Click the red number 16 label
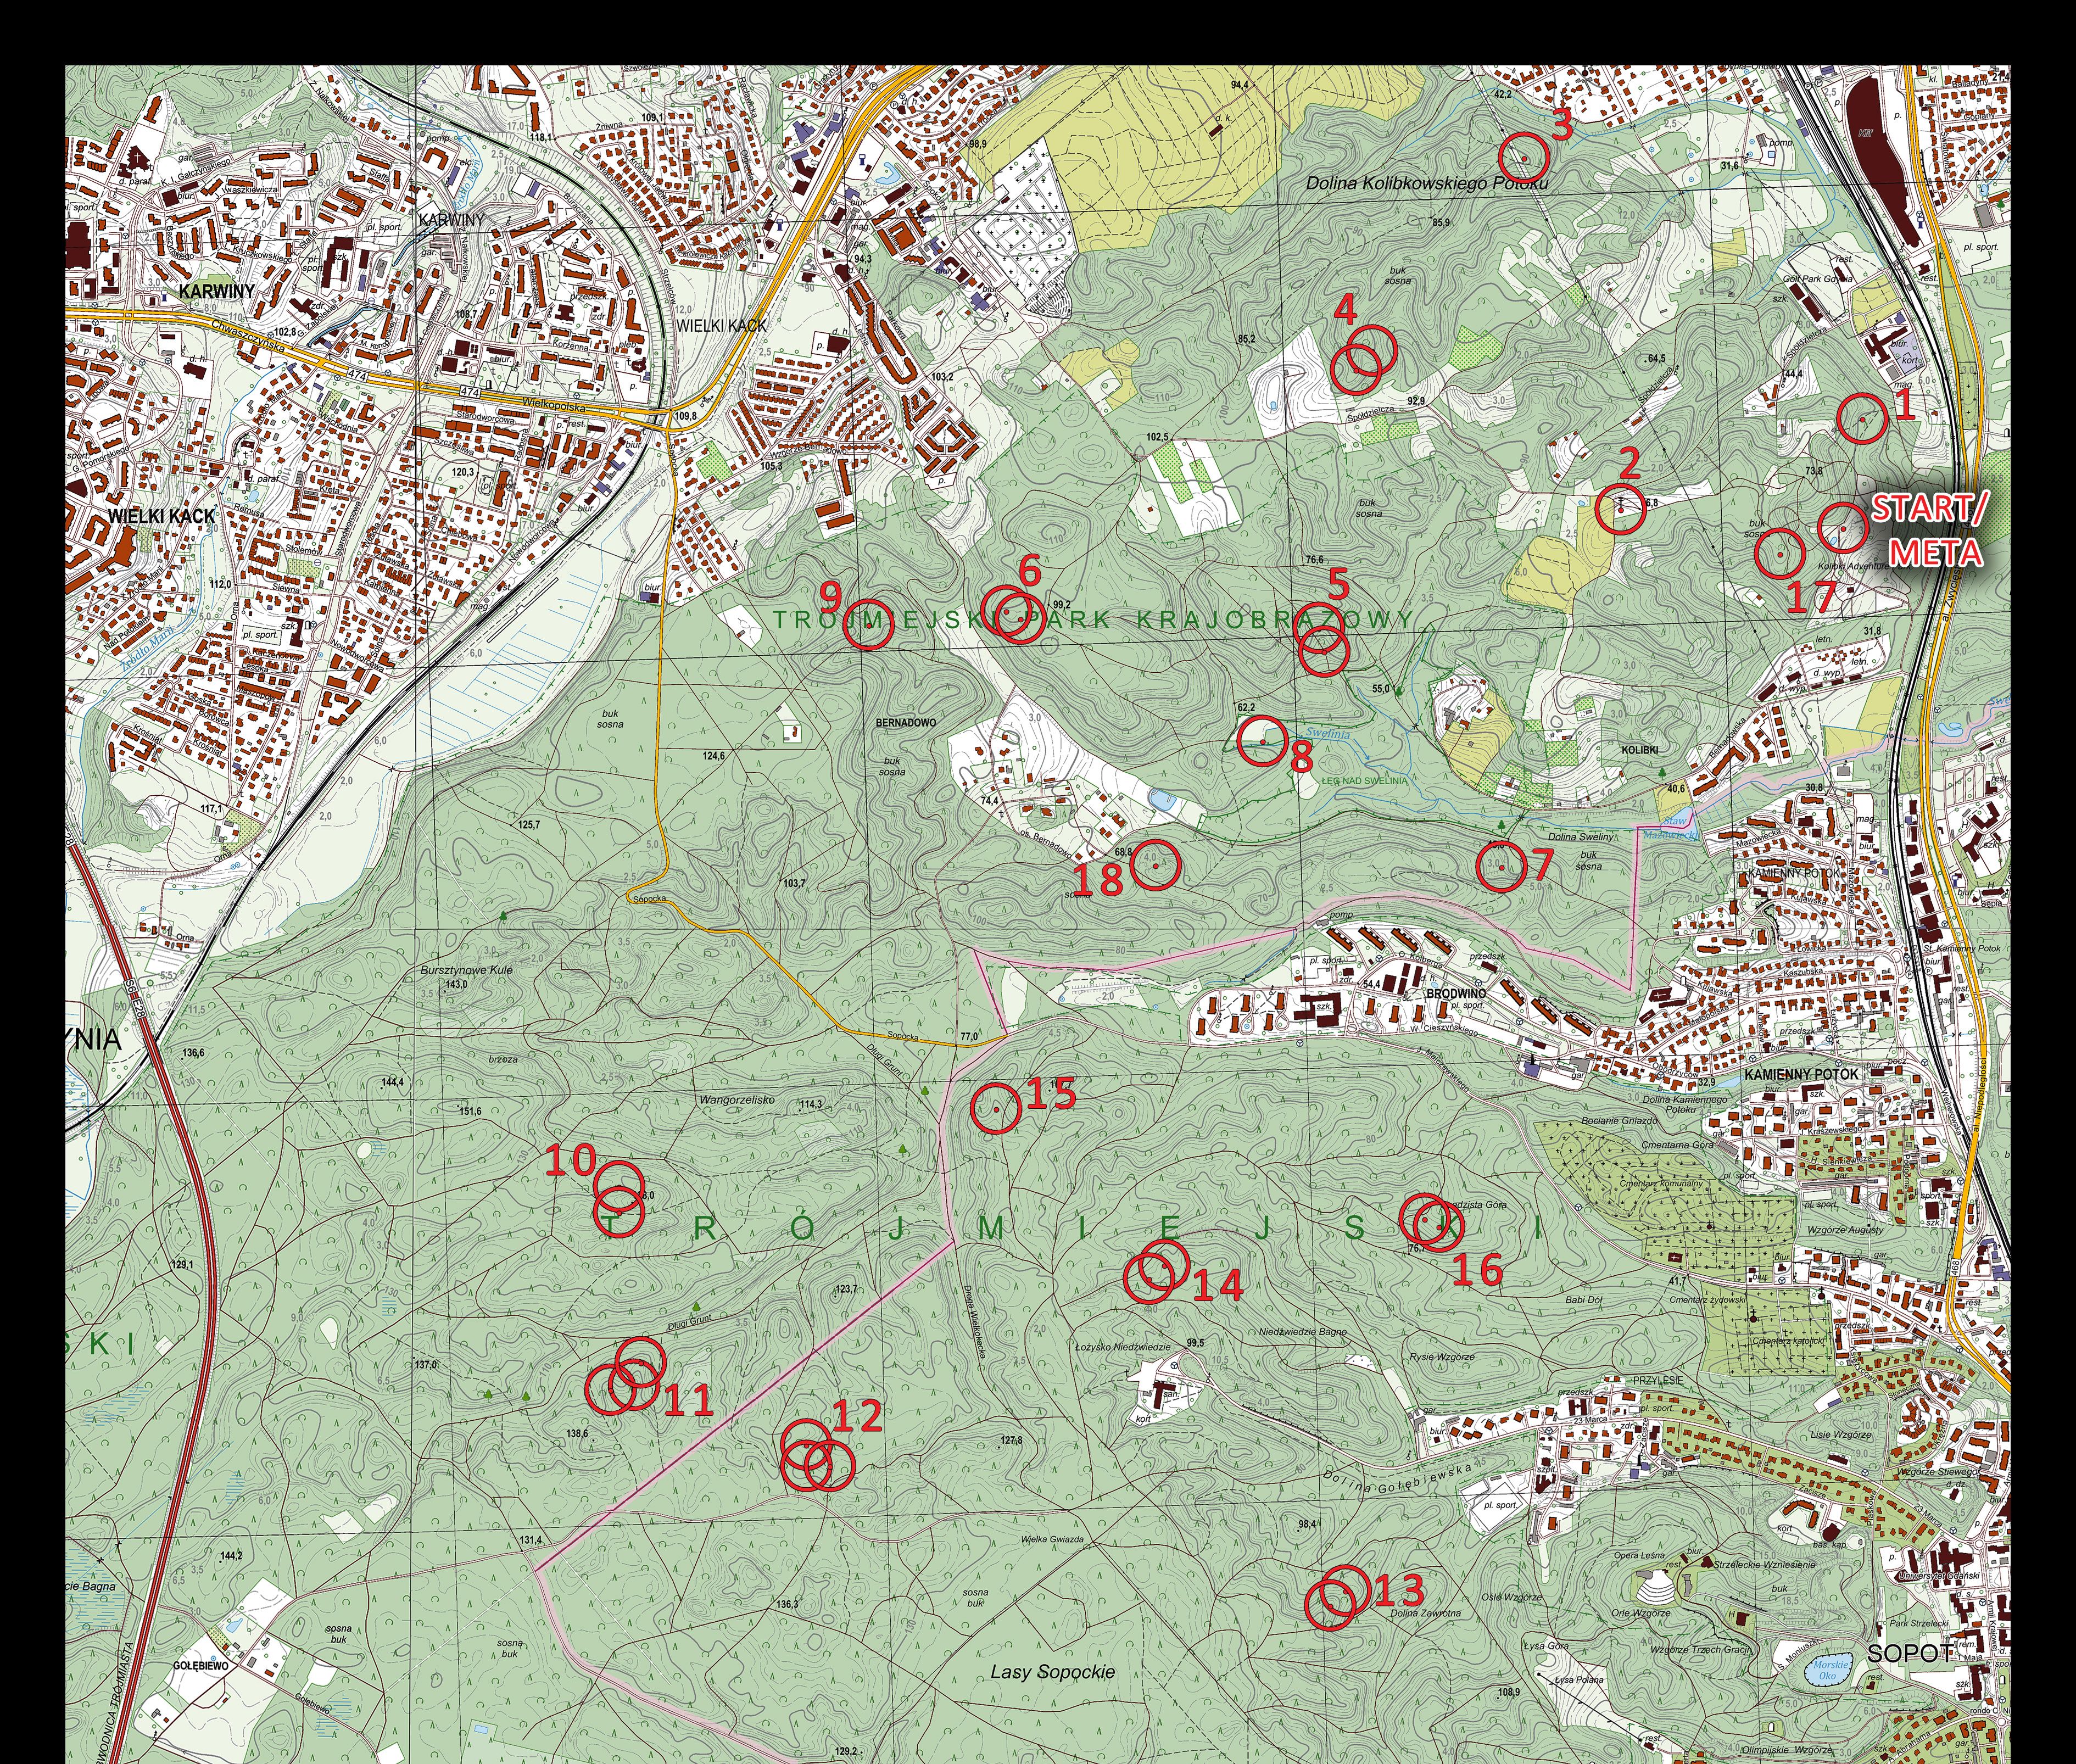The width and height of the screenshot is (2076, 1764). click(x=1477, y=1269)
